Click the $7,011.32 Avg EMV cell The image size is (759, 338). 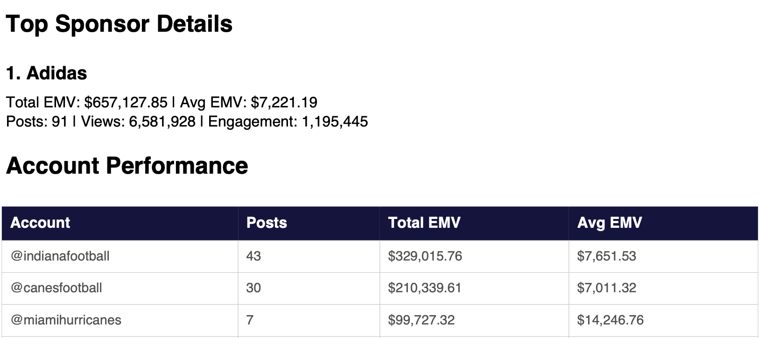tap(606, 288)
